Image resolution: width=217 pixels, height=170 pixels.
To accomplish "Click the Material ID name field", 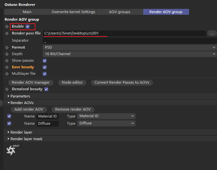I will pos(48,116).
